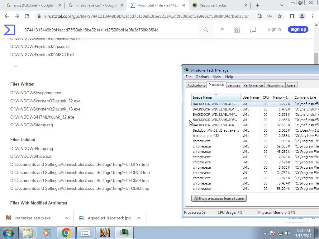The width and height of the screenshot is (319, 239).
Task: Switch to Services tab in Task Manager
Action: 234,85
